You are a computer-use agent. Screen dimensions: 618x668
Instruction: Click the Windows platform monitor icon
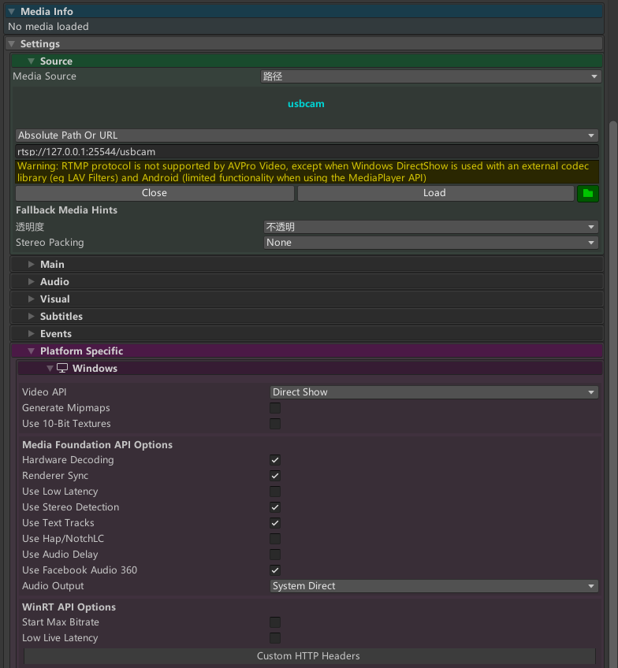(x=62, y=368)
